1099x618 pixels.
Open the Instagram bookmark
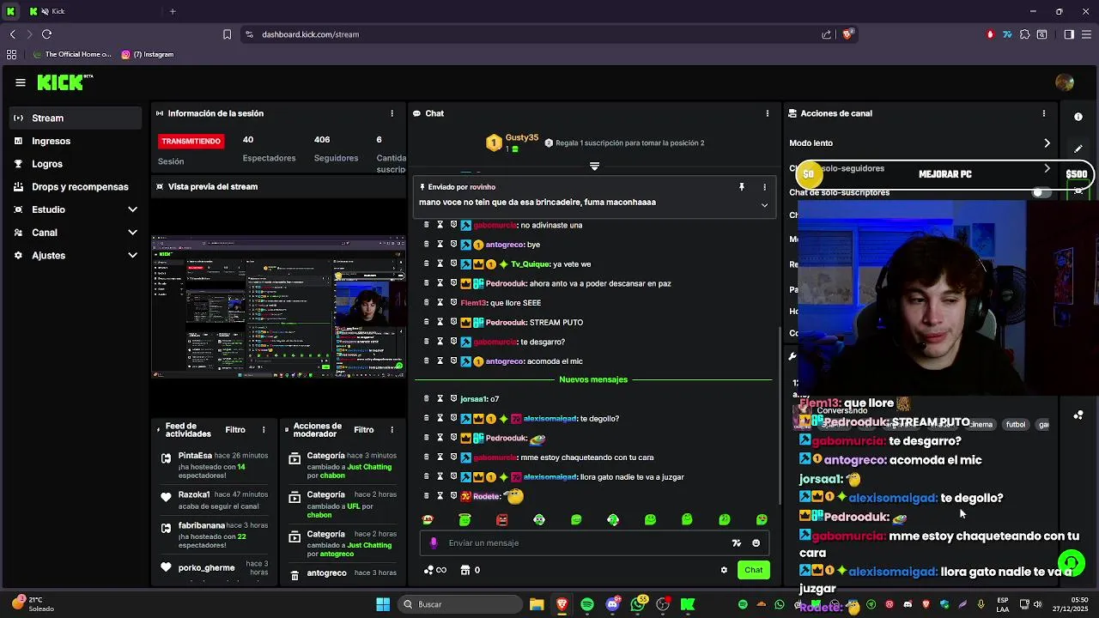[x=148, y=54]
